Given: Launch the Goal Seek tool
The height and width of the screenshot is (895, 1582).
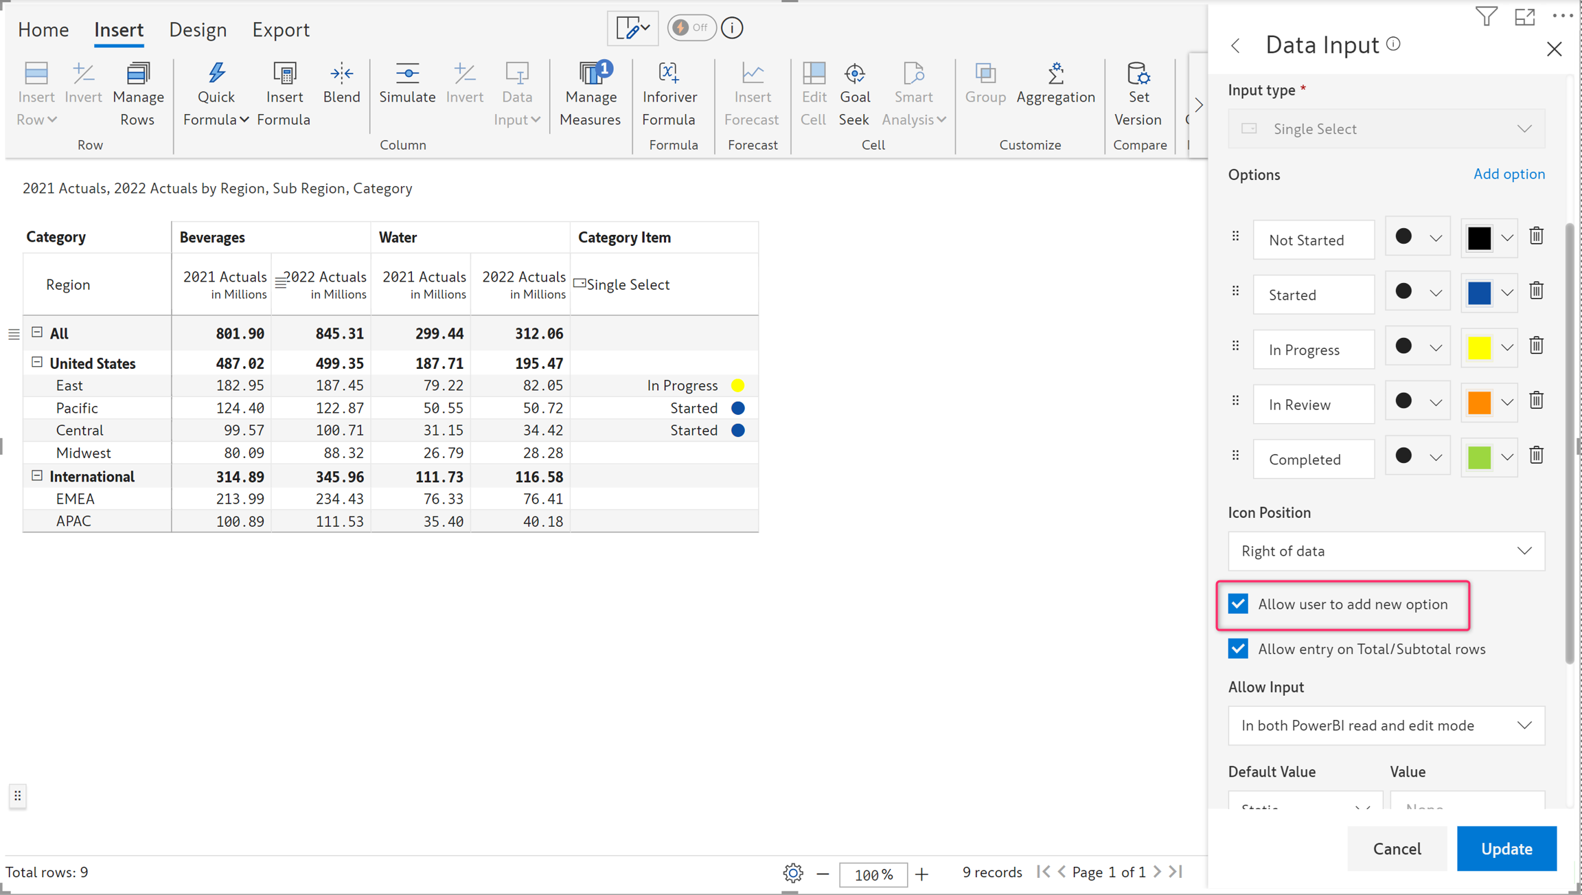Looking at the screenshot, I should point(854,74).
